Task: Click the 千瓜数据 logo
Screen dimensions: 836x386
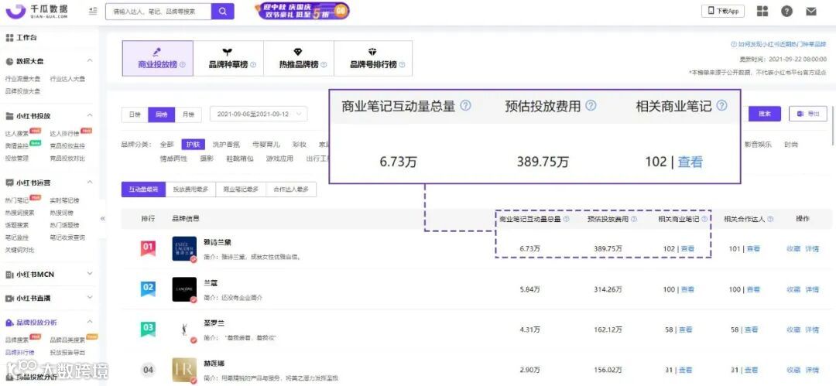Action: (x=36, y=11)
